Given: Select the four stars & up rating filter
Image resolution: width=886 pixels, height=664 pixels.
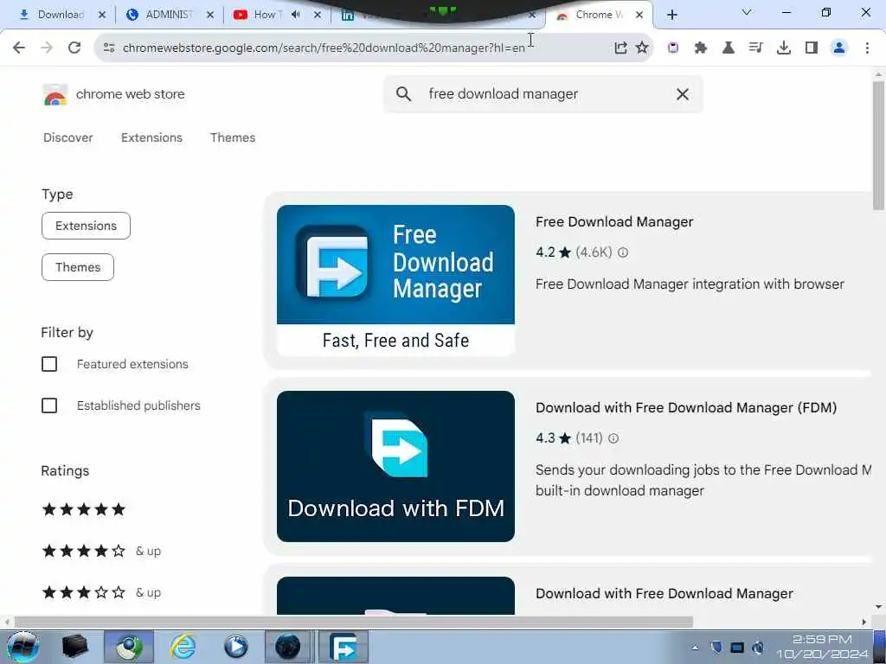Looking at the screenshot, I should pos(101,551).
